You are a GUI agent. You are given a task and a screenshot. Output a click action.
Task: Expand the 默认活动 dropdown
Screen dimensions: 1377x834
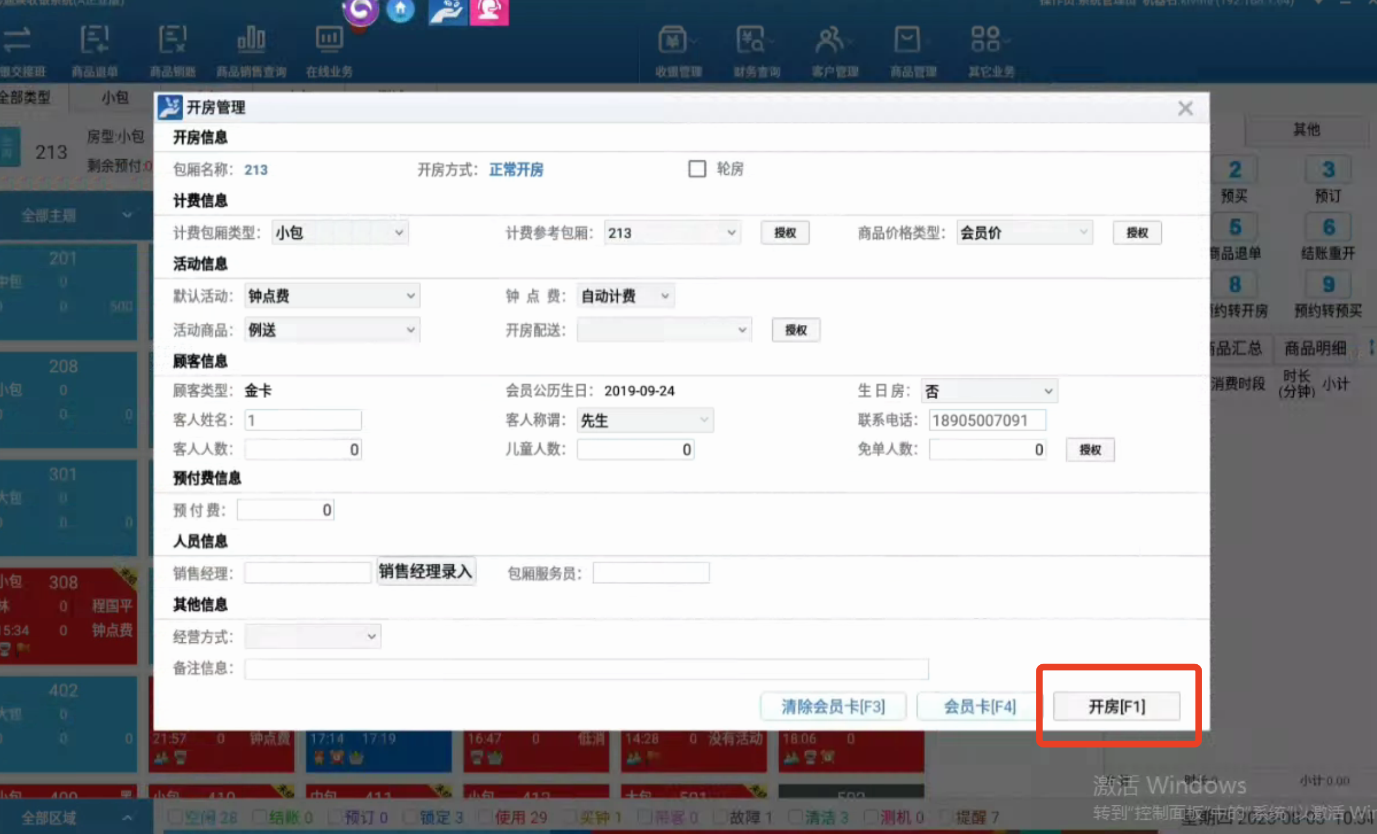coord(332,296)
